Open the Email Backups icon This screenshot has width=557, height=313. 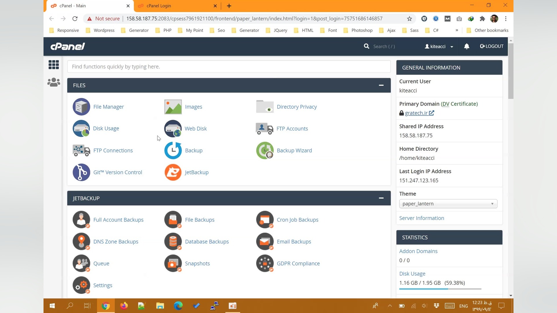265,241
